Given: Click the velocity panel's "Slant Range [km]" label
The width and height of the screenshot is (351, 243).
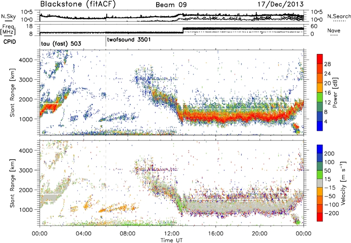Looking at the screenshot, I should 12,183.
